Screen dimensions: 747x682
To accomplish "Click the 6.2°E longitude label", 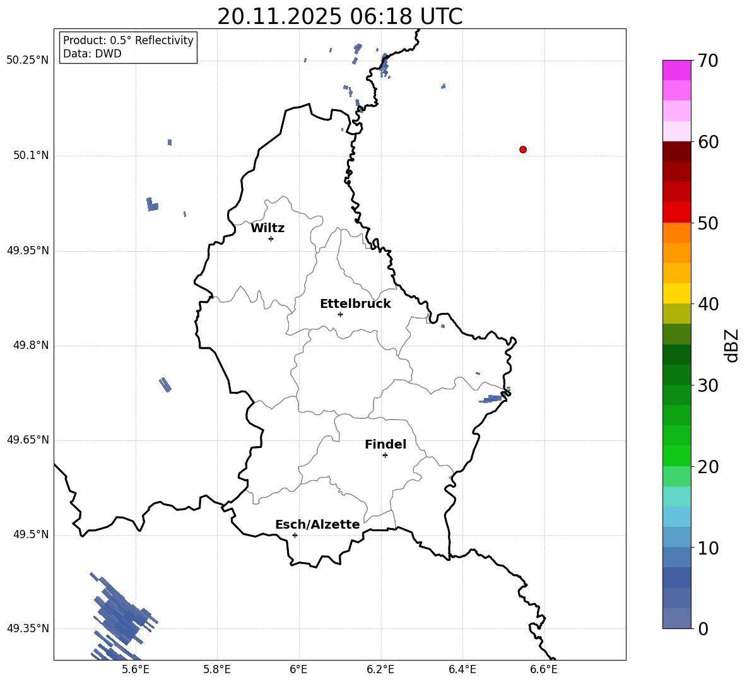I will [380, 669].
